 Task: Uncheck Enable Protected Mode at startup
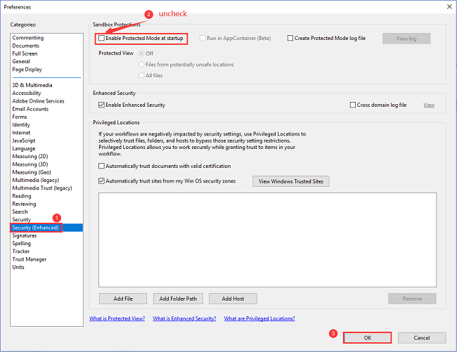[102, 38]
